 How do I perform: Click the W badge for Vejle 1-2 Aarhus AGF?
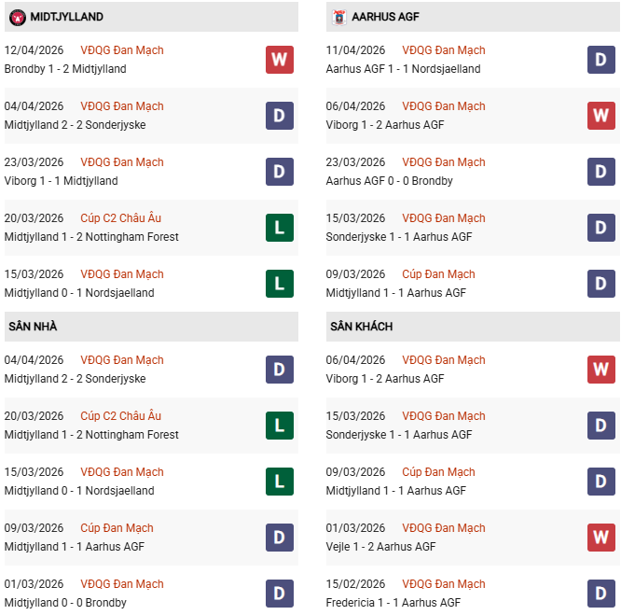[600, 538]
